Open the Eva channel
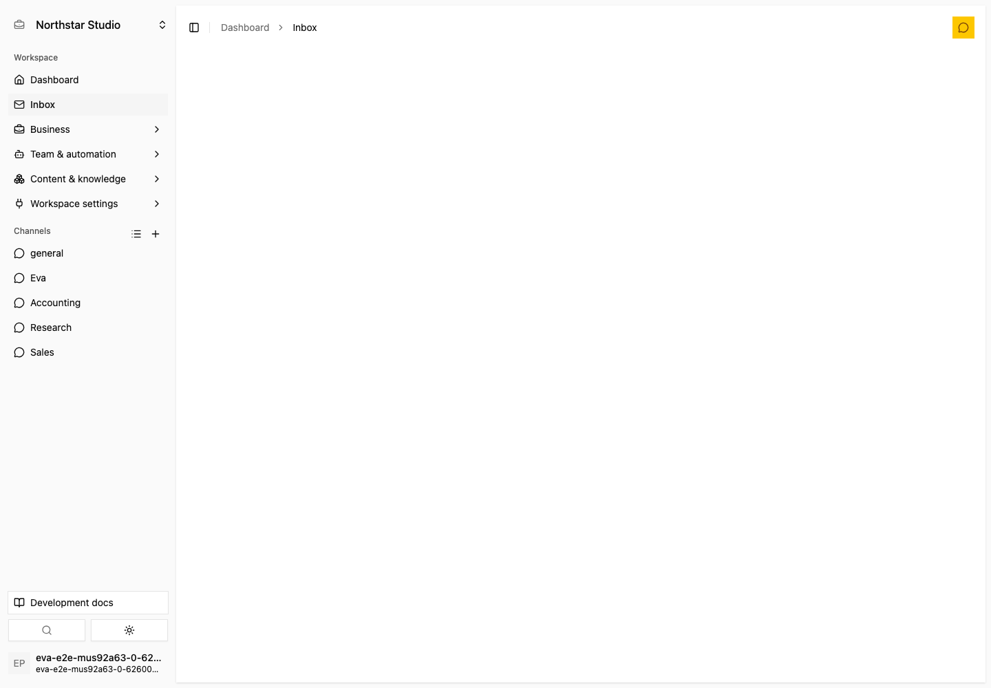This screenshot has height=688, width=991. point(88,278)
